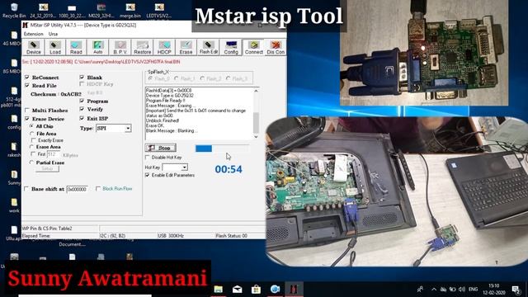Viewport: 528px width, 297px height.
Task: Select the Erase Area radio button
Action: coord(31,147)
